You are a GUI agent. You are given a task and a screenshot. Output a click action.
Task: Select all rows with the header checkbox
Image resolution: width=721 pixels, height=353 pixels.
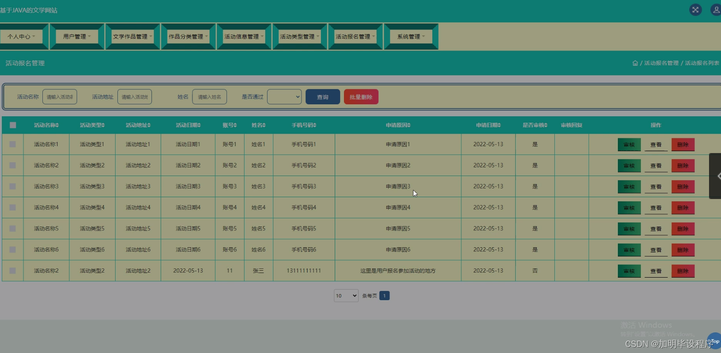pyautogui.click(x=12, y=125)
